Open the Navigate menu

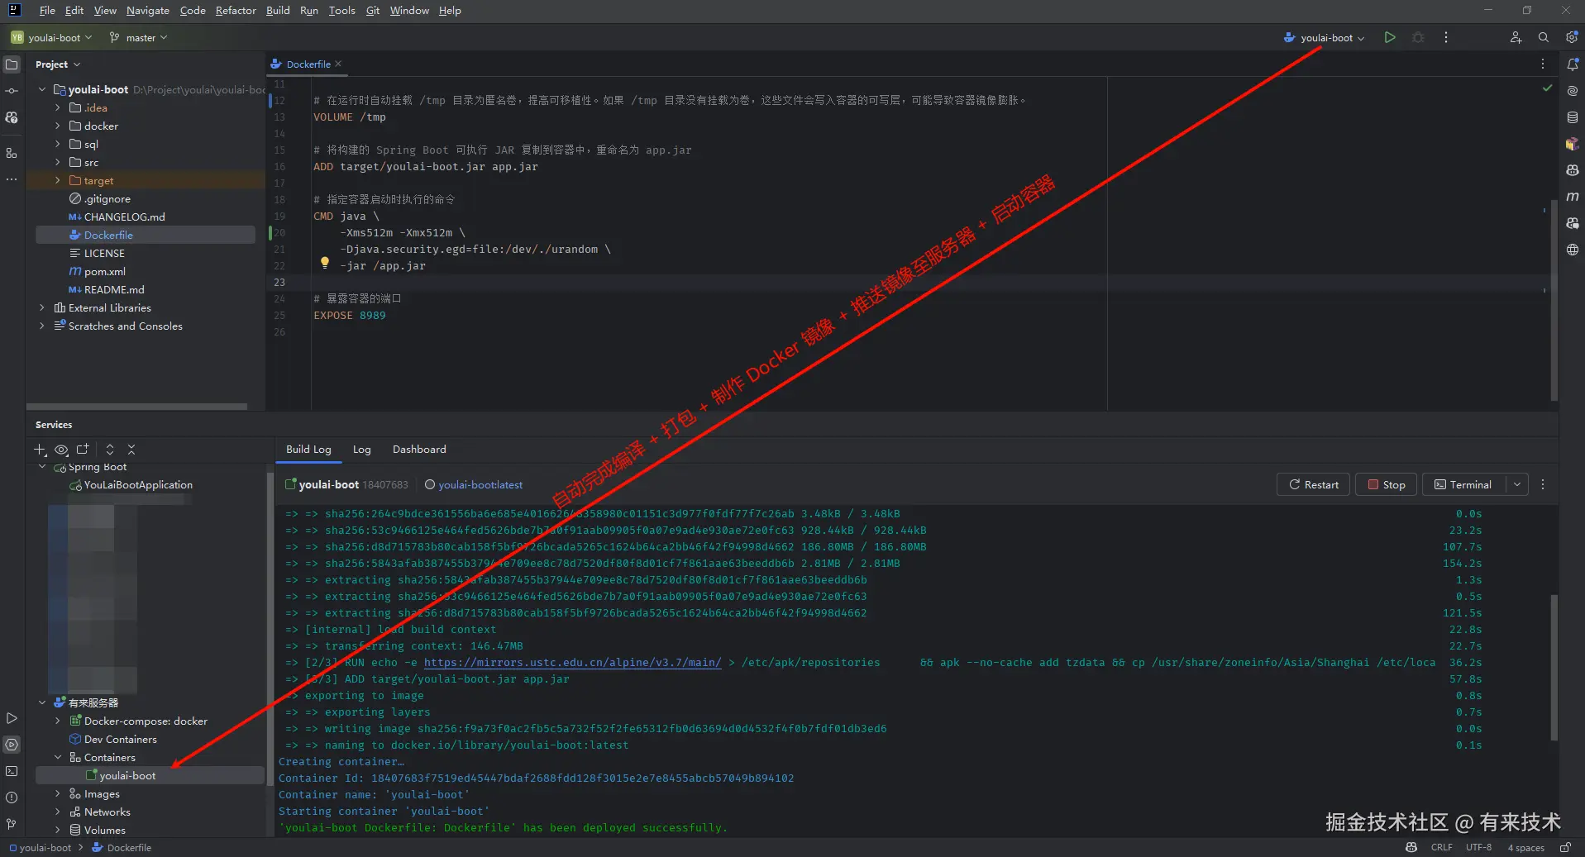(x=148, y=11)
